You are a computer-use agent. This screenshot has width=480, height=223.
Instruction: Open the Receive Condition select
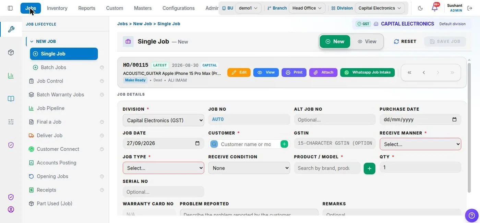tap(249, 168)
